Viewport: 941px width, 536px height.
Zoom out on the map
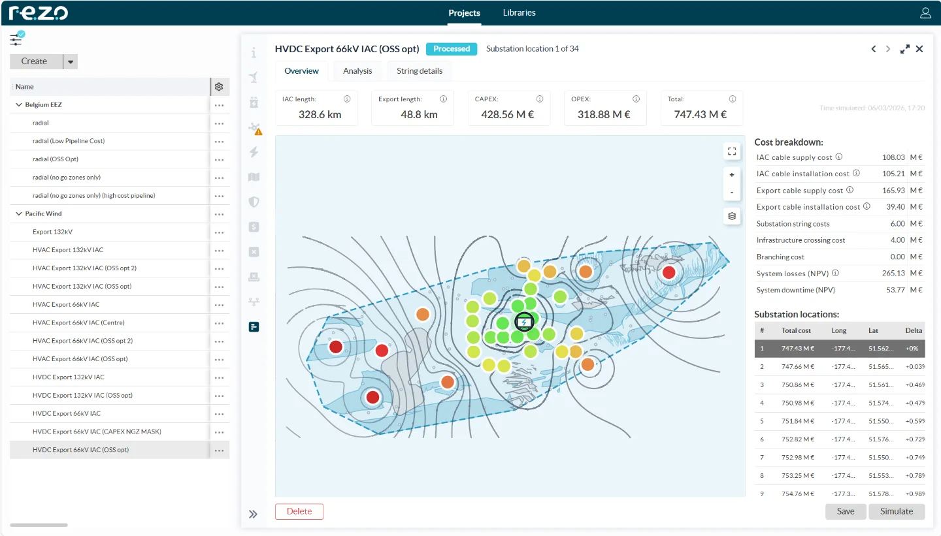[732, 193]
